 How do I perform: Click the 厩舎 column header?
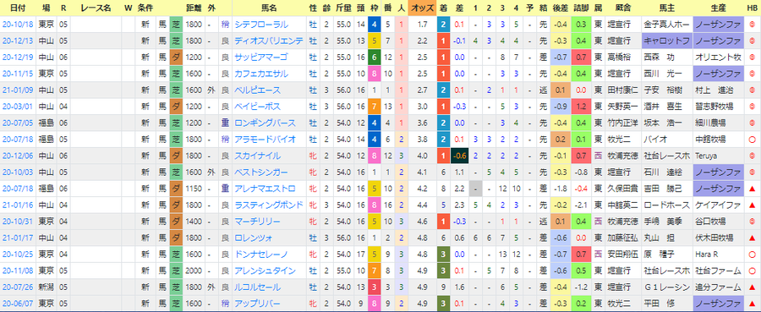622,8
